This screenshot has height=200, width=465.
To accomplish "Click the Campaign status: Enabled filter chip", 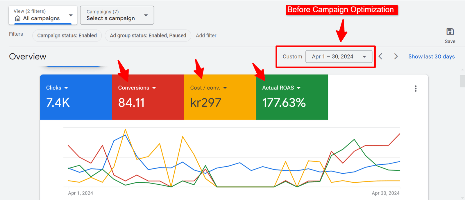I will point(67,35).
